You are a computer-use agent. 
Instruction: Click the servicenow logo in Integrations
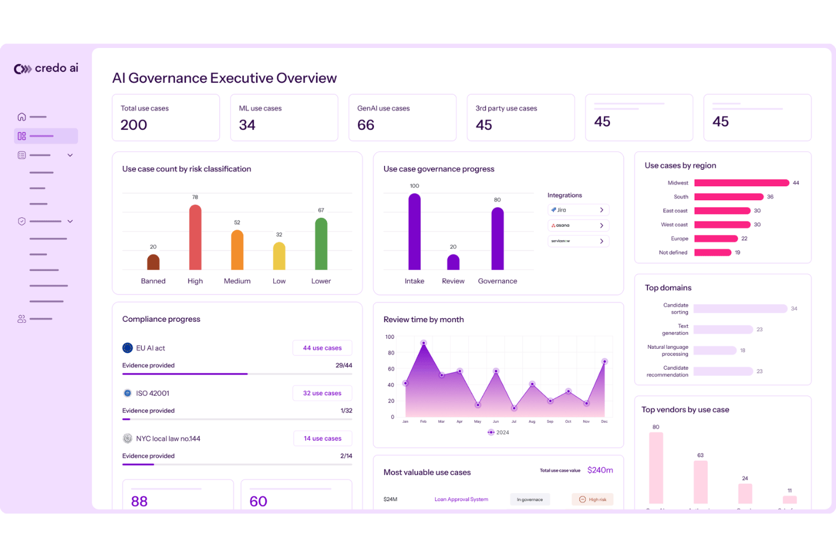[x=560, y=241]
